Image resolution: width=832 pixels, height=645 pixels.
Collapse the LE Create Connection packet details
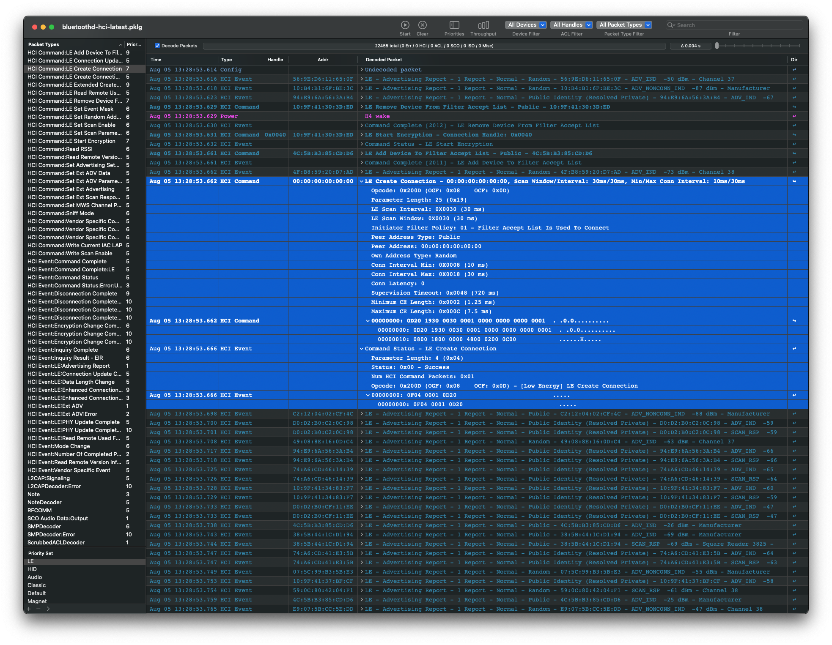(x=362, y=181)
